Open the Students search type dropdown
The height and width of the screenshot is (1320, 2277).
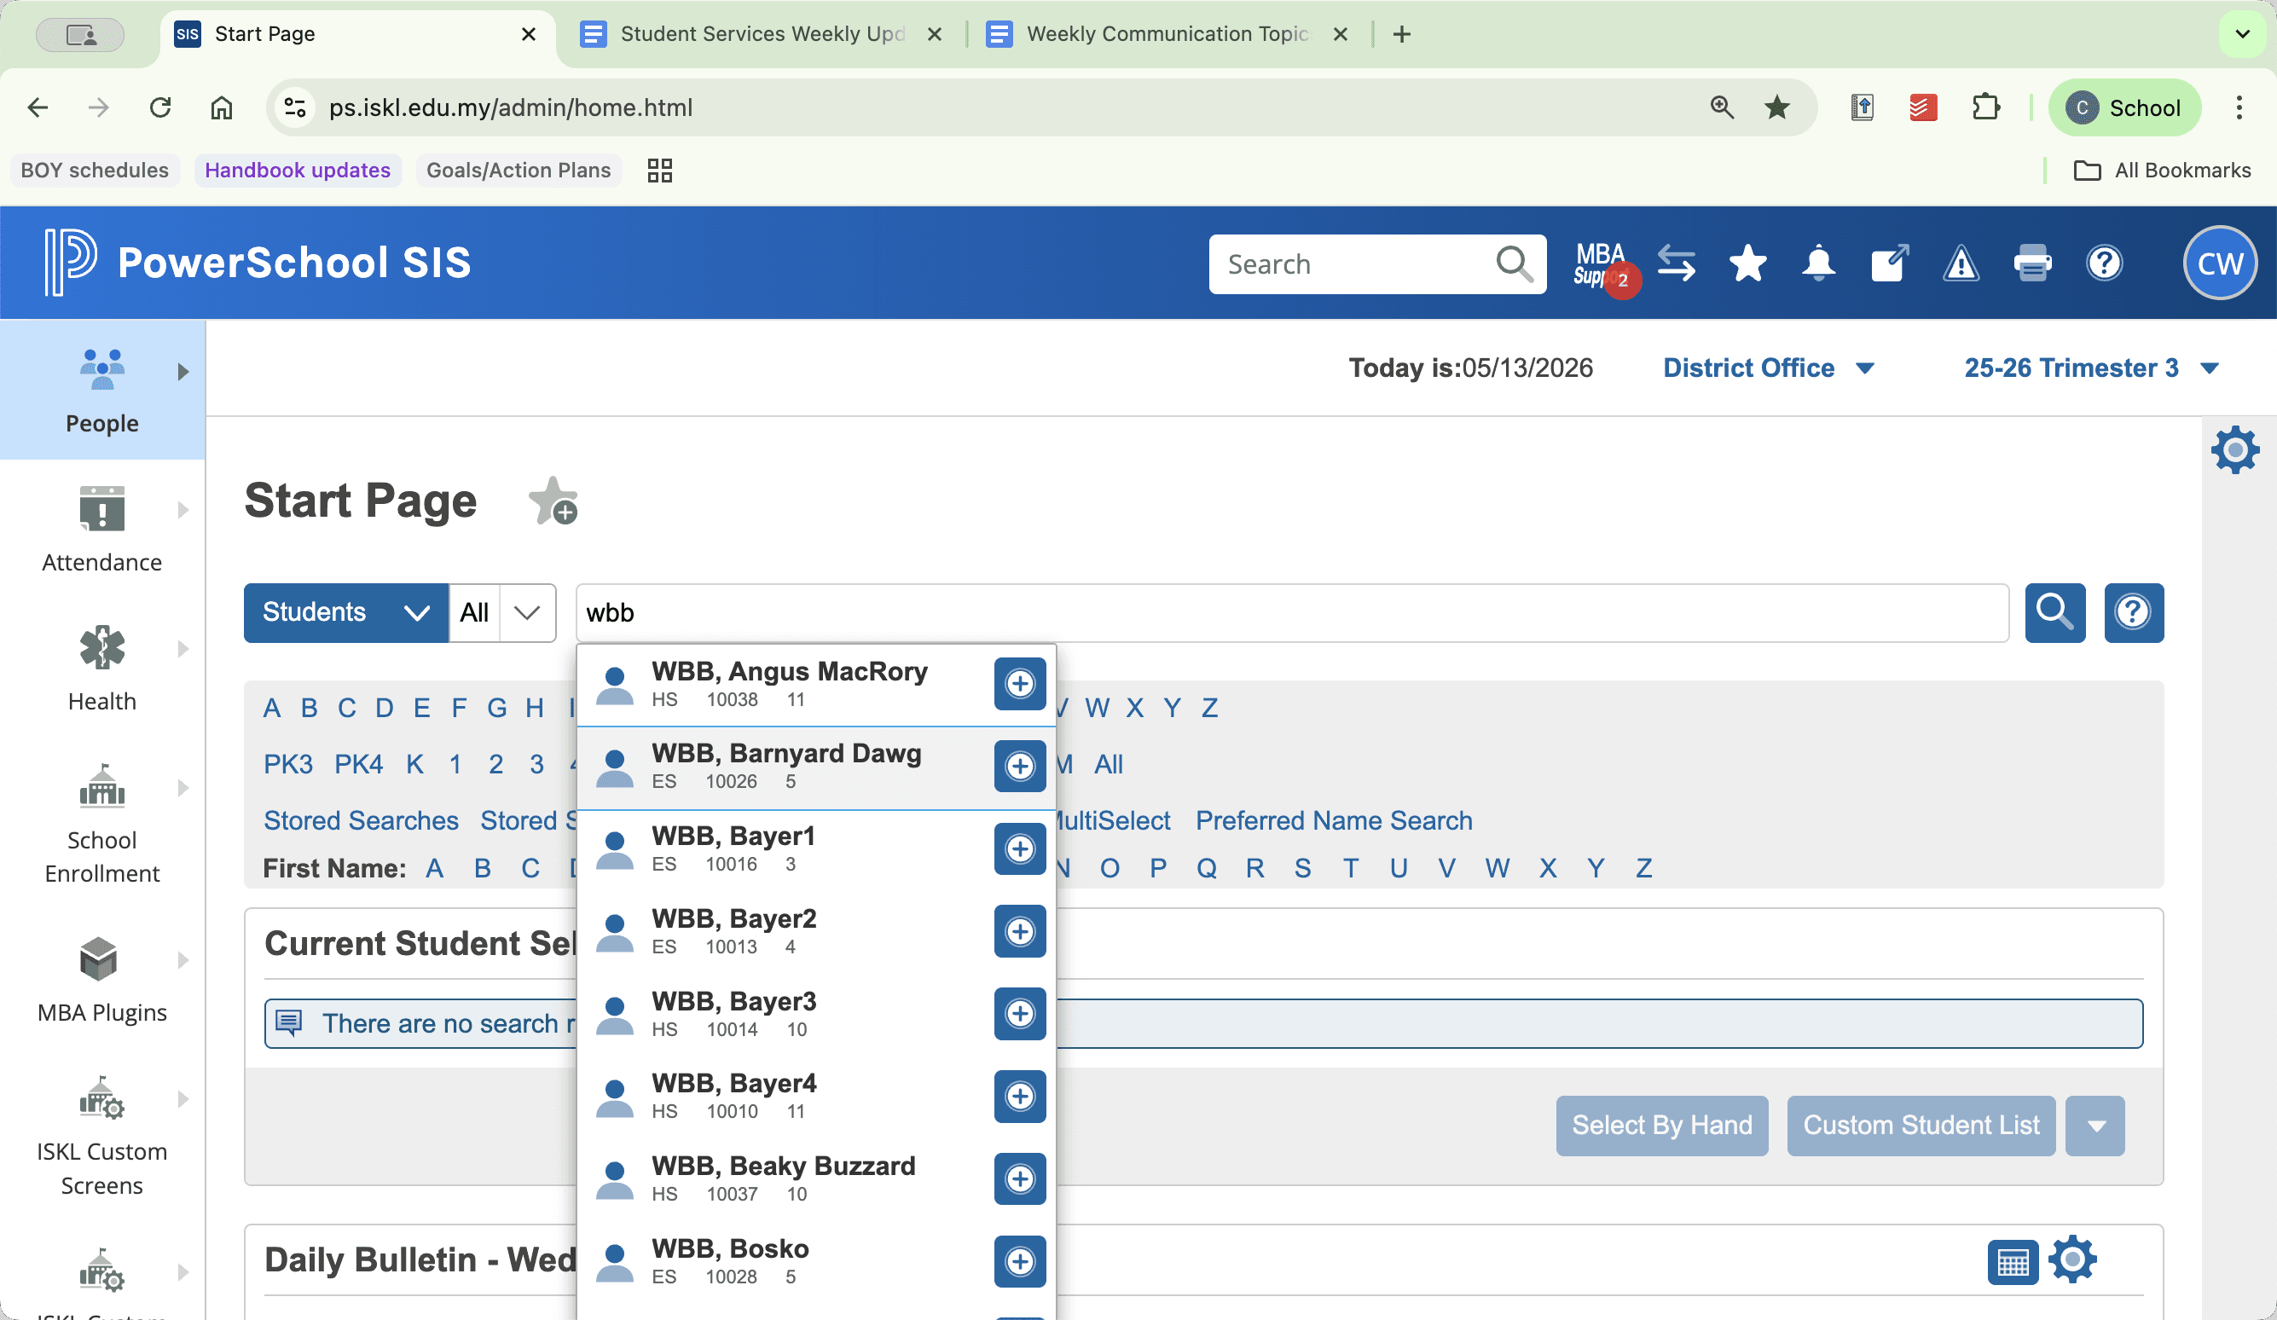(x=345, y=612)
